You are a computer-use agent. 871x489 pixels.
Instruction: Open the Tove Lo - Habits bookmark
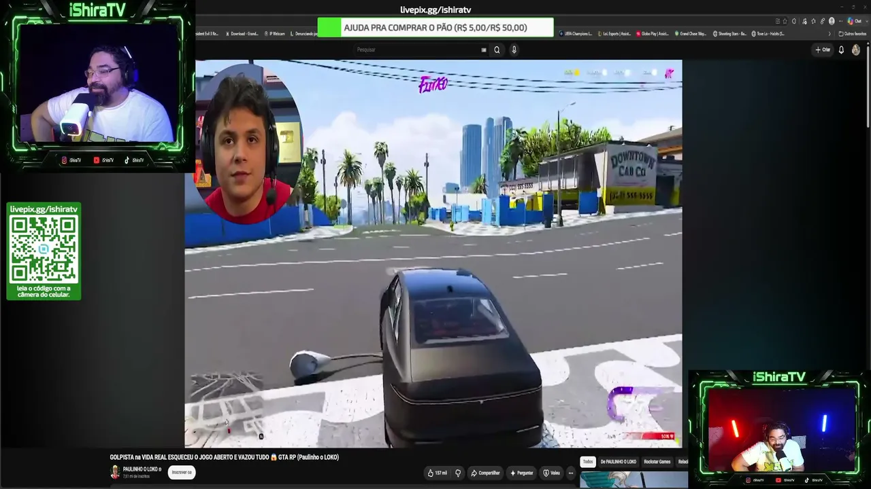(768, 33)
